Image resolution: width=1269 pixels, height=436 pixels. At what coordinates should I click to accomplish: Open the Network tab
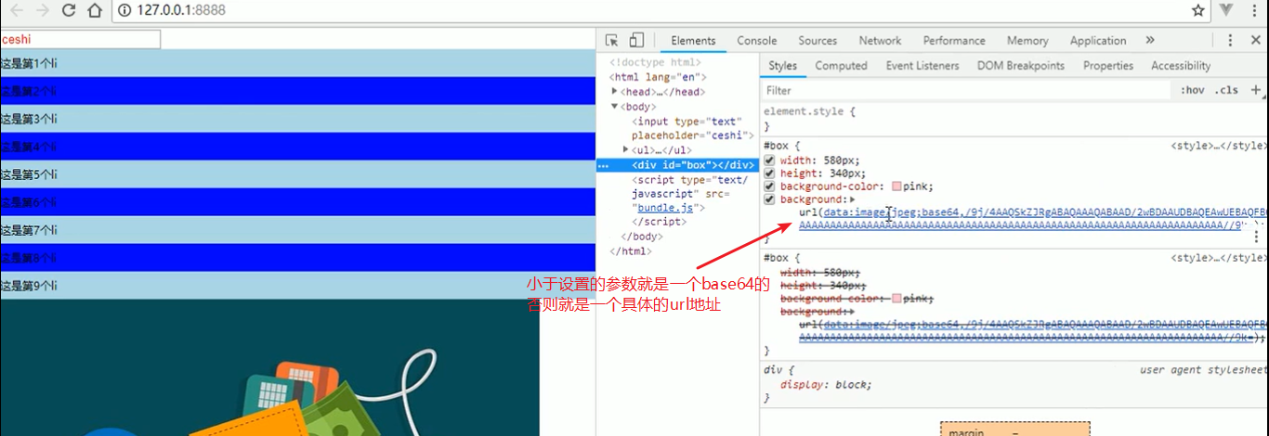pos(880,40)
